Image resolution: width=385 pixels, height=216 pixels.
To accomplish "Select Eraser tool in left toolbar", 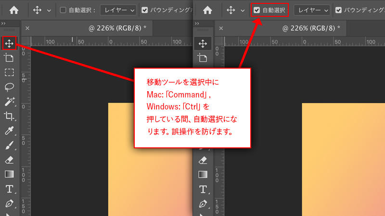I will coord(9,160).
